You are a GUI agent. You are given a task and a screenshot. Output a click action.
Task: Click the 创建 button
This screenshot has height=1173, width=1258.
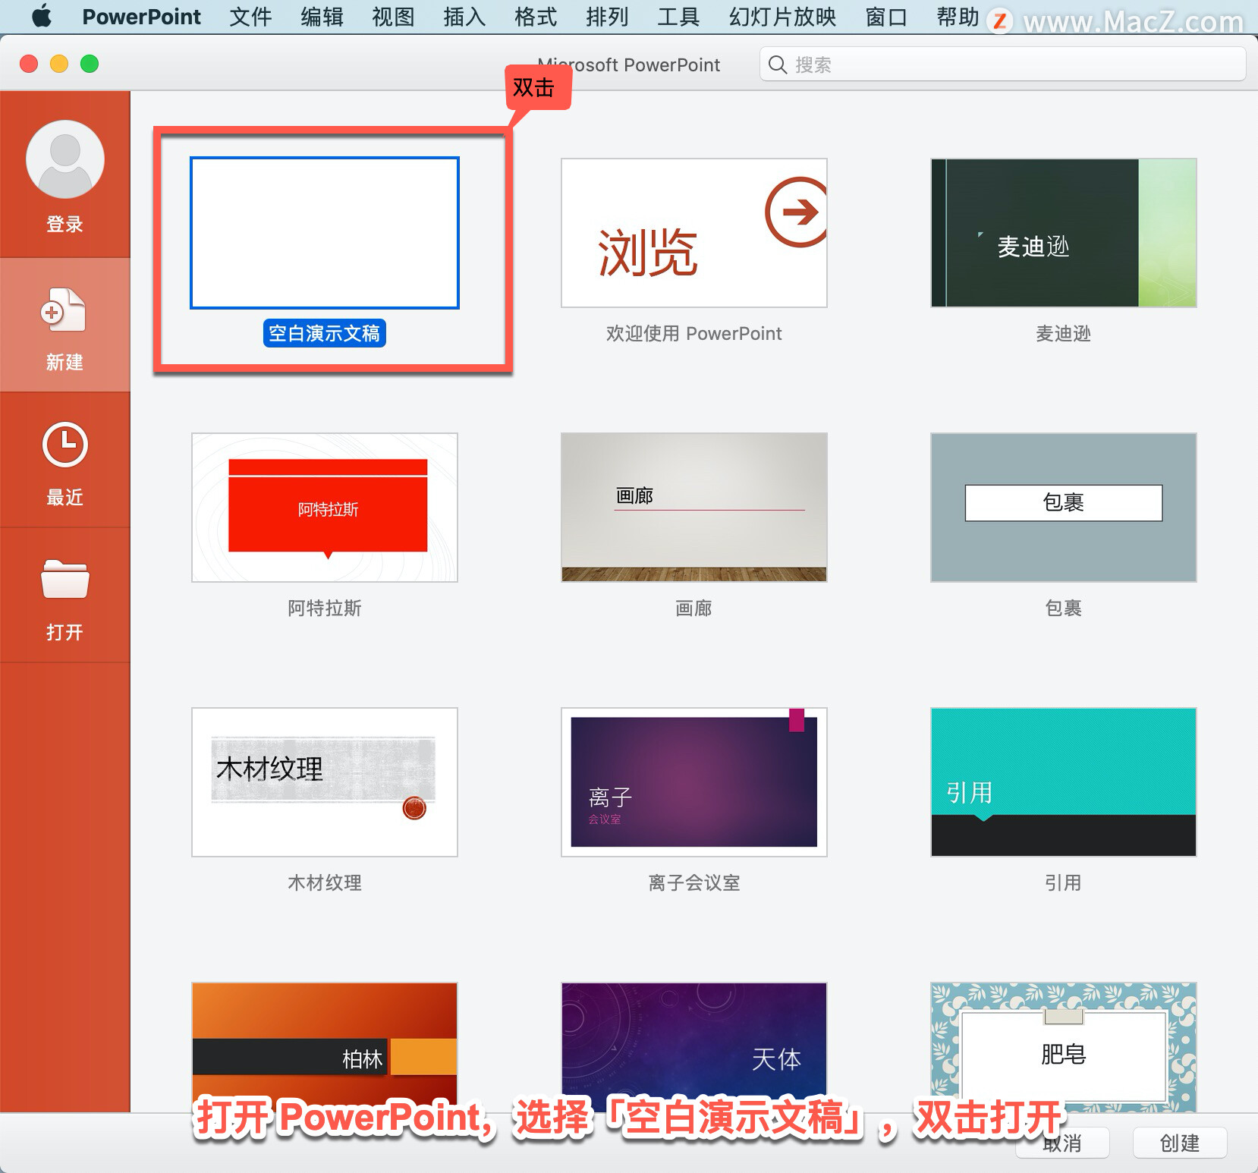[1180, 1143]
